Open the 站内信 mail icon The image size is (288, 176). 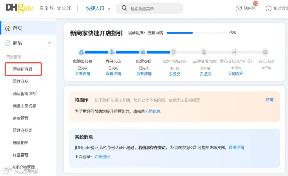(x=239, y=8)
